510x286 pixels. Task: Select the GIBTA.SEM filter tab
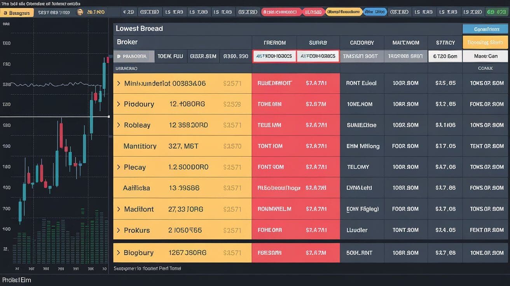(203, 56)
